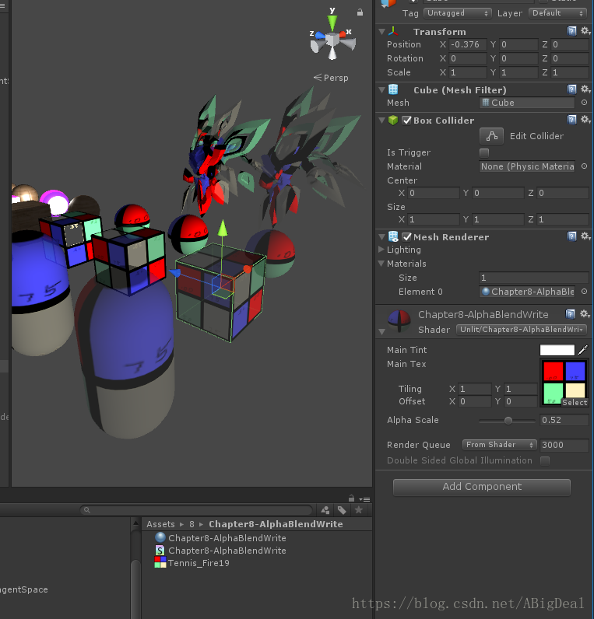The height and width of the screenshot is (619, 594).
Task: Click Assets in the Project breadcrumb
Action: click(160, 524)
